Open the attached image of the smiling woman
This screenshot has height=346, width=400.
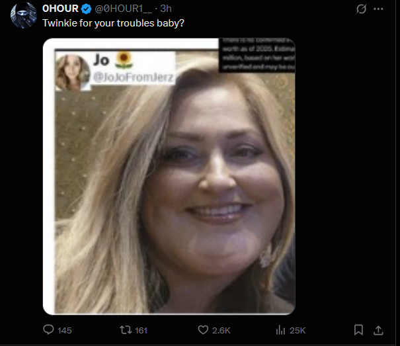coord(169,176)
